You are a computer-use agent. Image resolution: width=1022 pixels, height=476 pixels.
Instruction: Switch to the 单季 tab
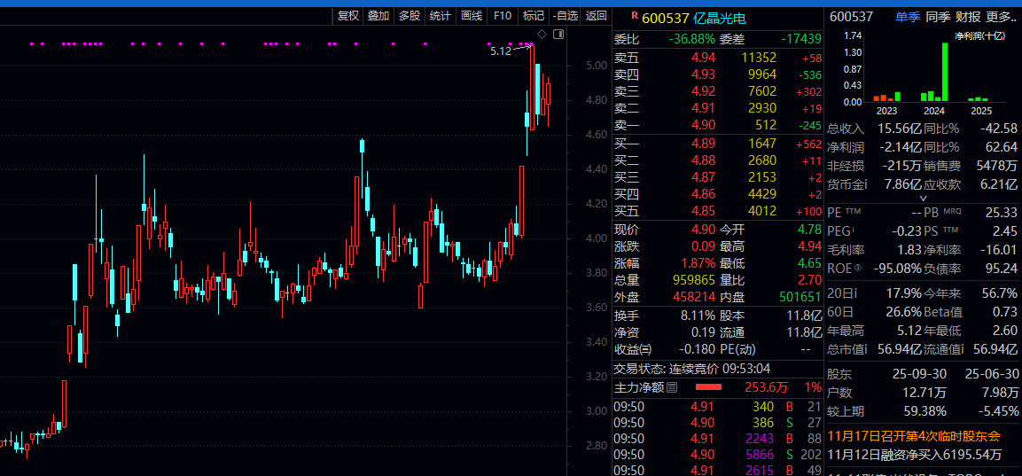pos(908,17)
